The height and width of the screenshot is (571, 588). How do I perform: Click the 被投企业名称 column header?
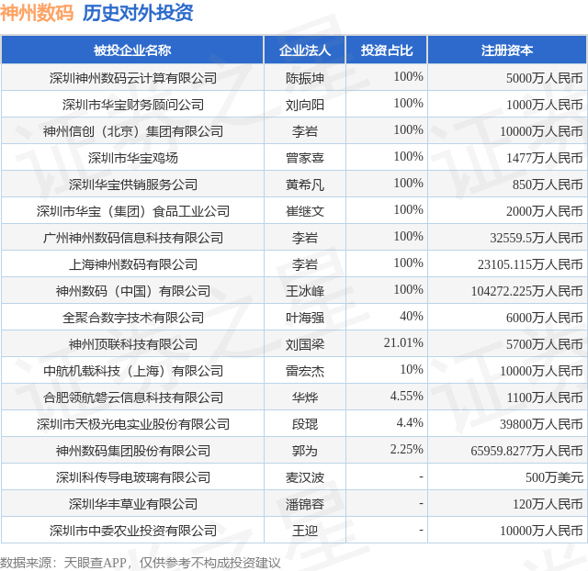click(x=132, y=50)
